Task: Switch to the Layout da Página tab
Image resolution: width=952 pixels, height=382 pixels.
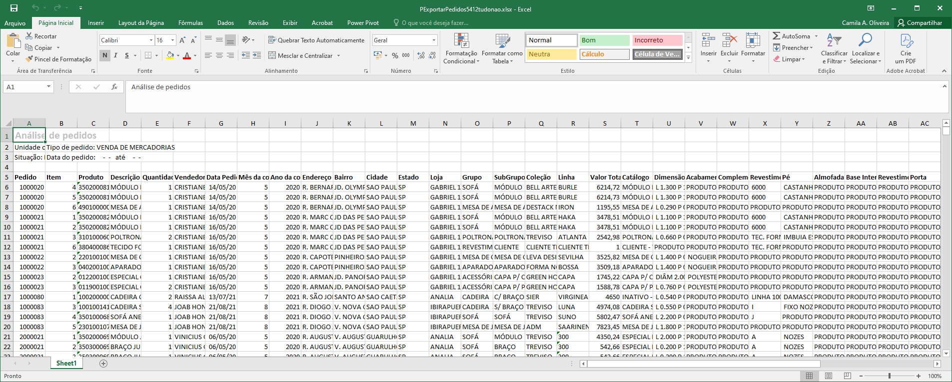Action: 141,23
